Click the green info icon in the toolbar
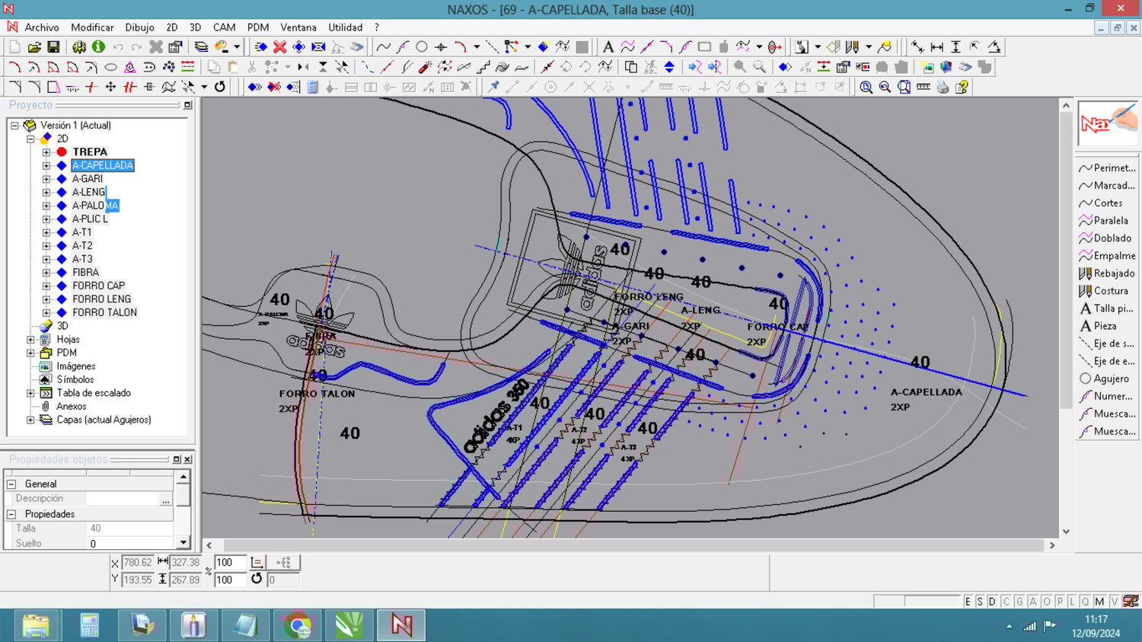Screen dimensions: 1142x642 pos(98,47)
